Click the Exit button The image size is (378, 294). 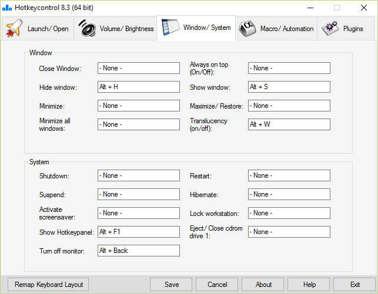coord(354,285)
